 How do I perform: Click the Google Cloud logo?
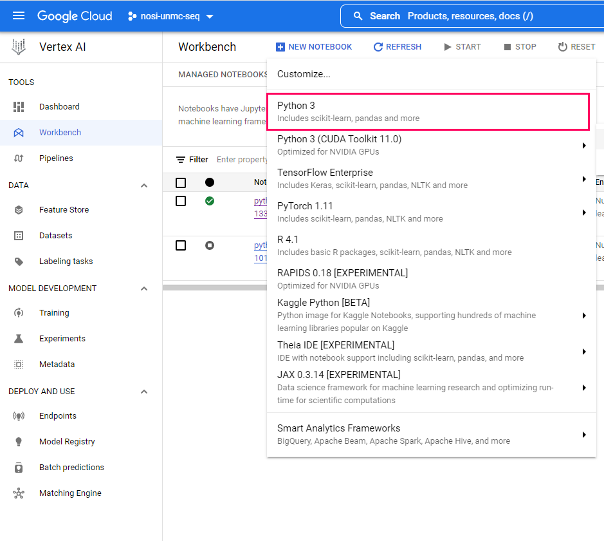coord(75,16)
